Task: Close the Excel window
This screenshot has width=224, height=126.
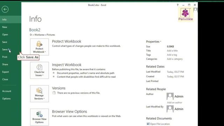Action: (x=195, y=5)
